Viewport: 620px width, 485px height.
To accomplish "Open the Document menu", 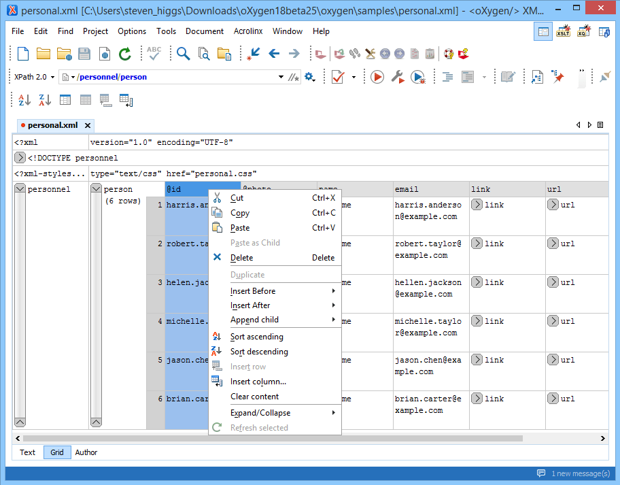I will (x=204, y=31).
